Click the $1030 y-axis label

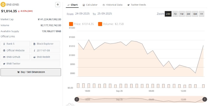72,28
